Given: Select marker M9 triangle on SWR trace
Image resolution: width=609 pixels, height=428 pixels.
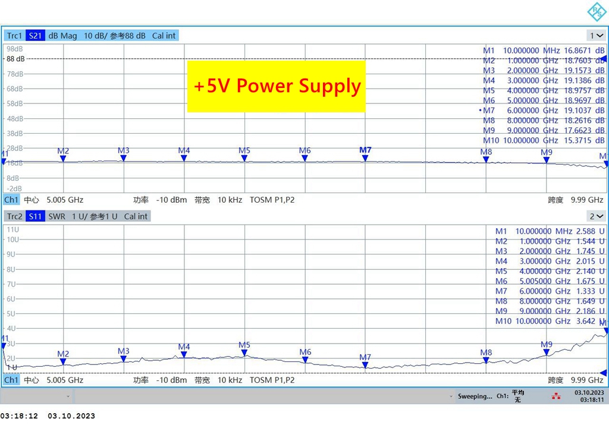Looking at the screenshot, I should point(547,353).
